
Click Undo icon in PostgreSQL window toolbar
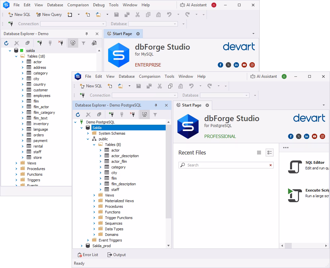click(191, 86)
